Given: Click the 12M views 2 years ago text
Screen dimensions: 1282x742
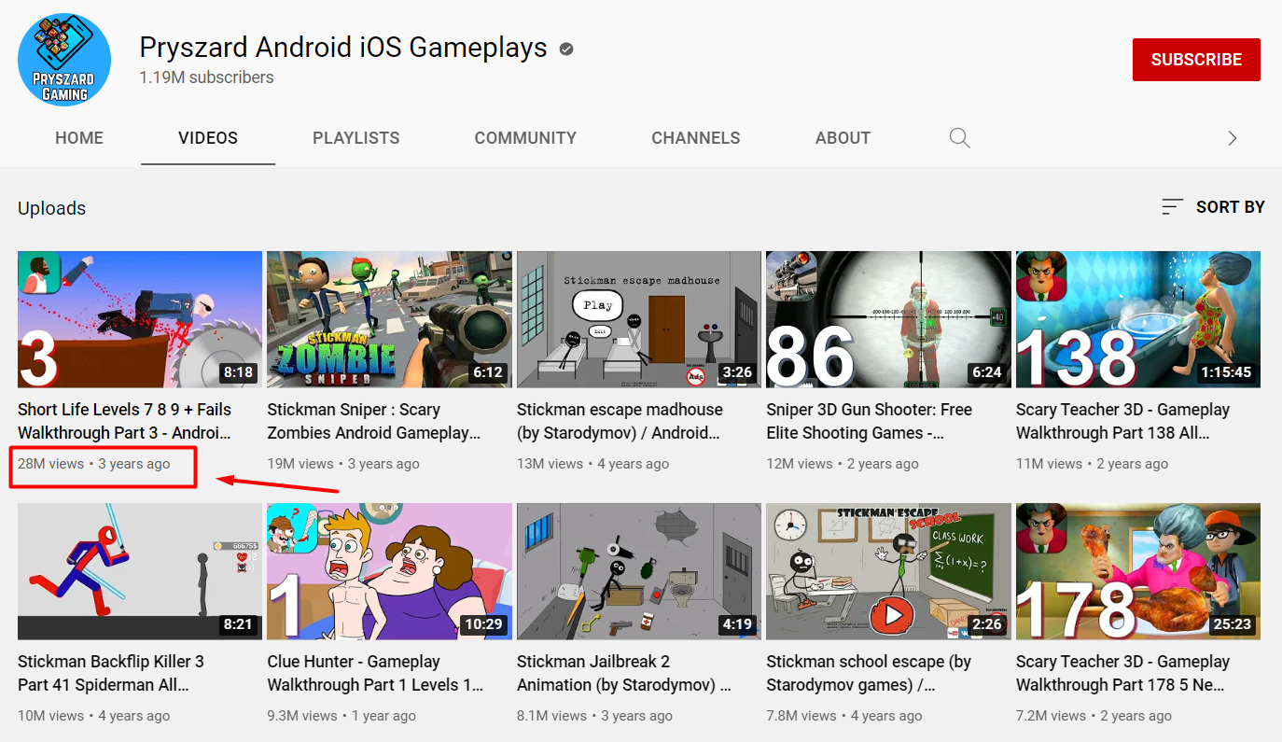Looking at the screenshot, I should (843, 464).
